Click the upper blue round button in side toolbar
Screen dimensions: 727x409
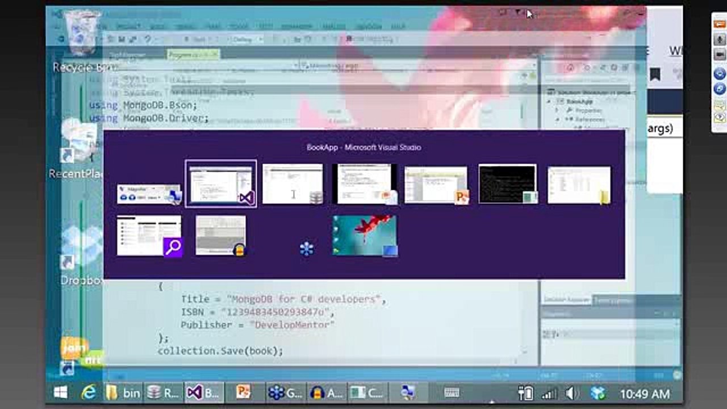pos(719,74)
